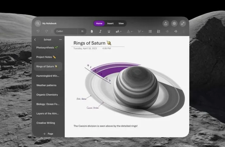
Task: Open search with the magnifier icon
Action: coord(38,23)
